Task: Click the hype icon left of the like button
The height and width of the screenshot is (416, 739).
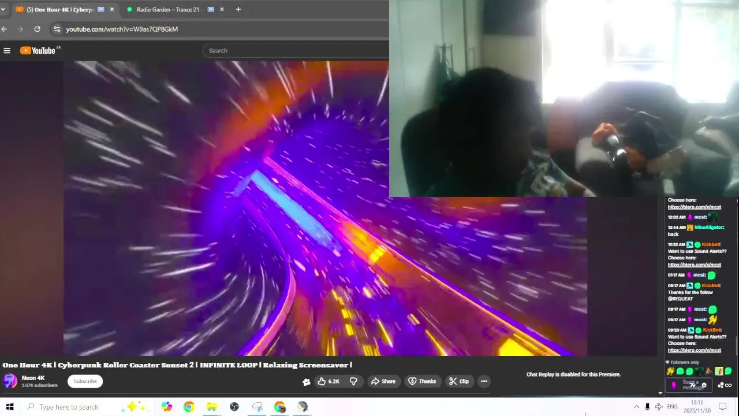Action: point(307,381)
